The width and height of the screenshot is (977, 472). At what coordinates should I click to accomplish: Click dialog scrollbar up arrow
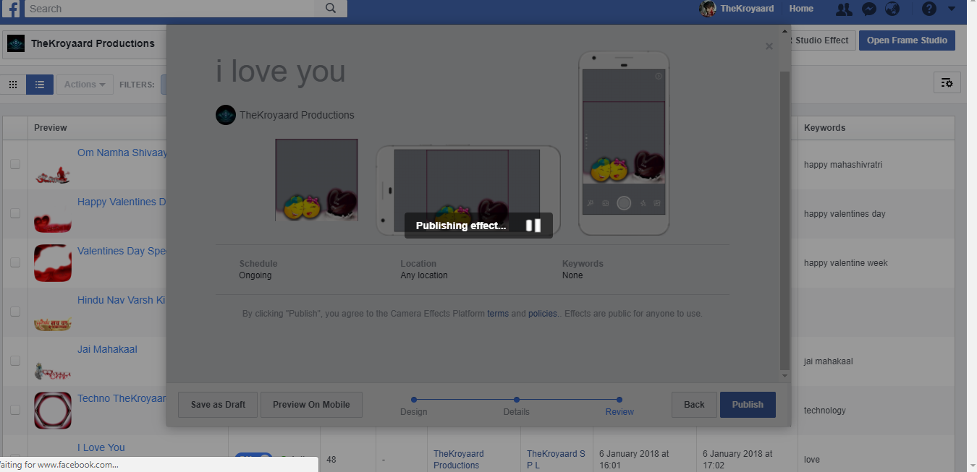pyautogui.click(x=785, y=31)
